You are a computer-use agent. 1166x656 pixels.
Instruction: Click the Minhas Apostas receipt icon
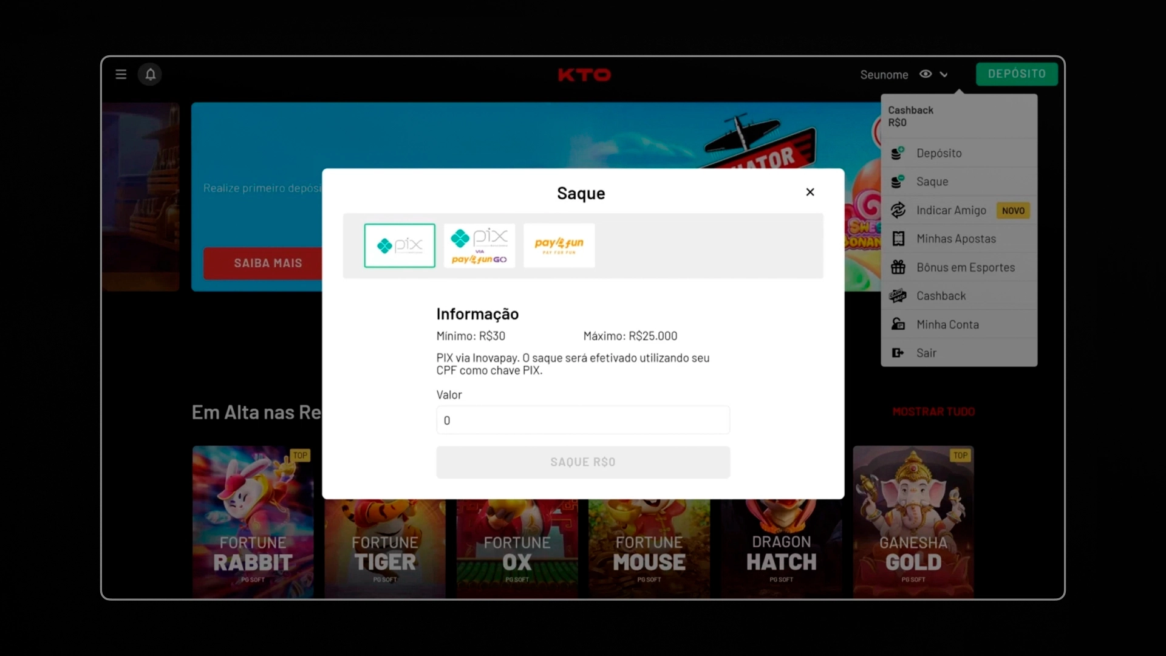click(898, 239)
